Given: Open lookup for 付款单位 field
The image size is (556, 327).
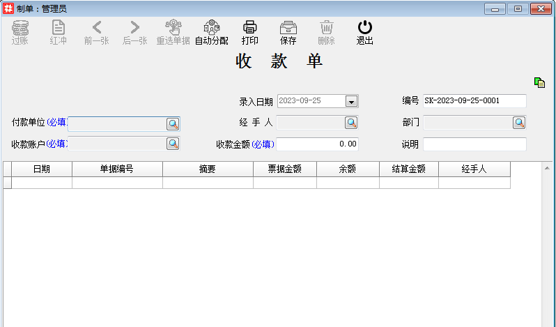Looking at the screenshot, I should coord(172,124).
